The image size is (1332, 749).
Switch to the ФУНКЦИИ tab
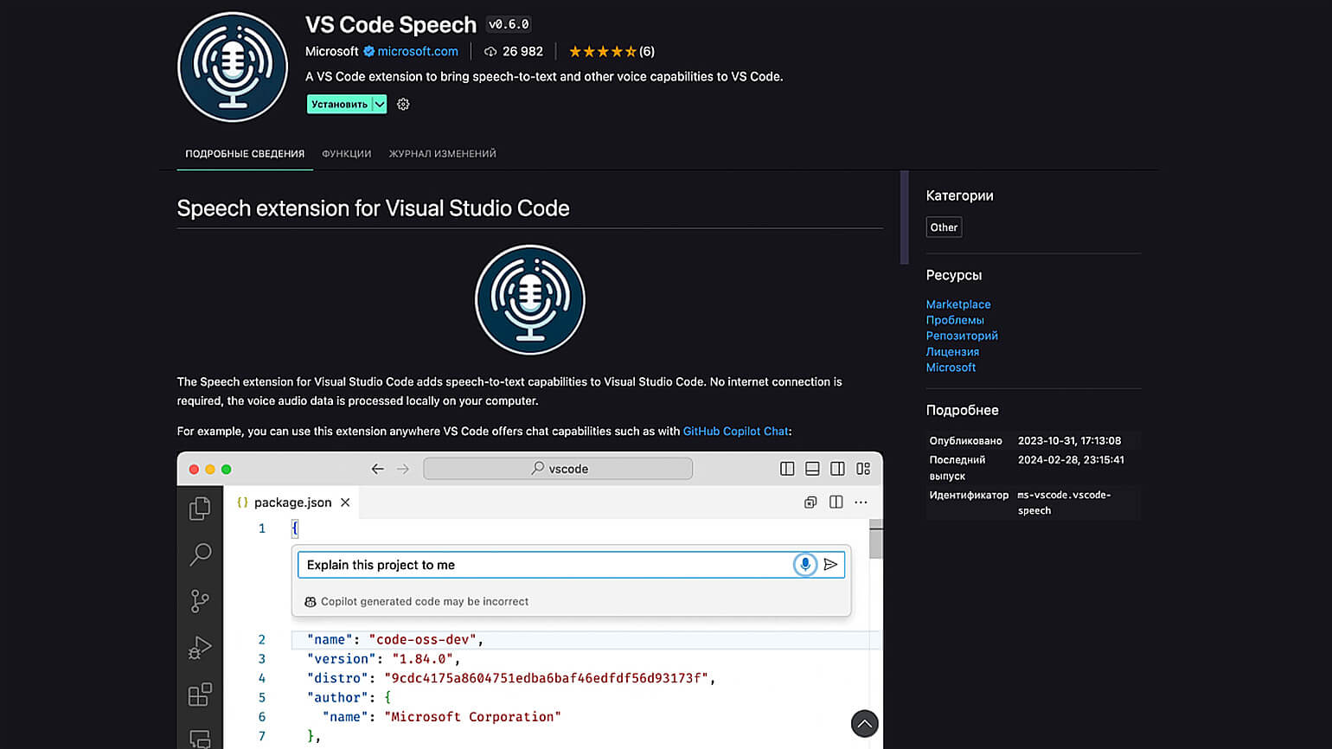point(346,154)
